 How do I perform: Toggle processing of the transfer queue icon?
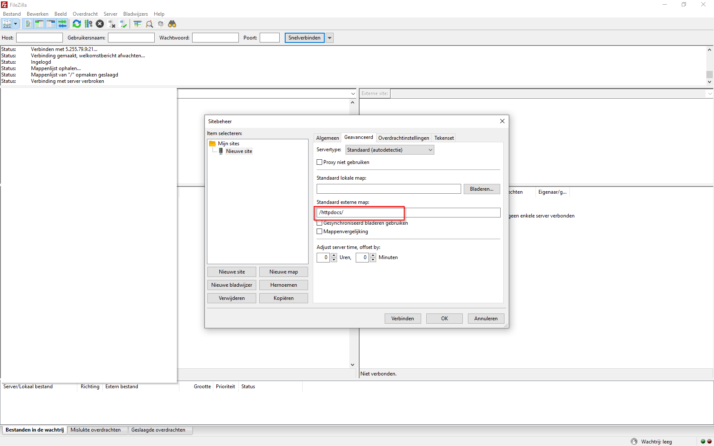88,24
